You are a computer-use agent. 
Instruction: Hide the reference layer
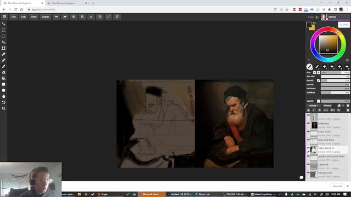pos(308,123)
